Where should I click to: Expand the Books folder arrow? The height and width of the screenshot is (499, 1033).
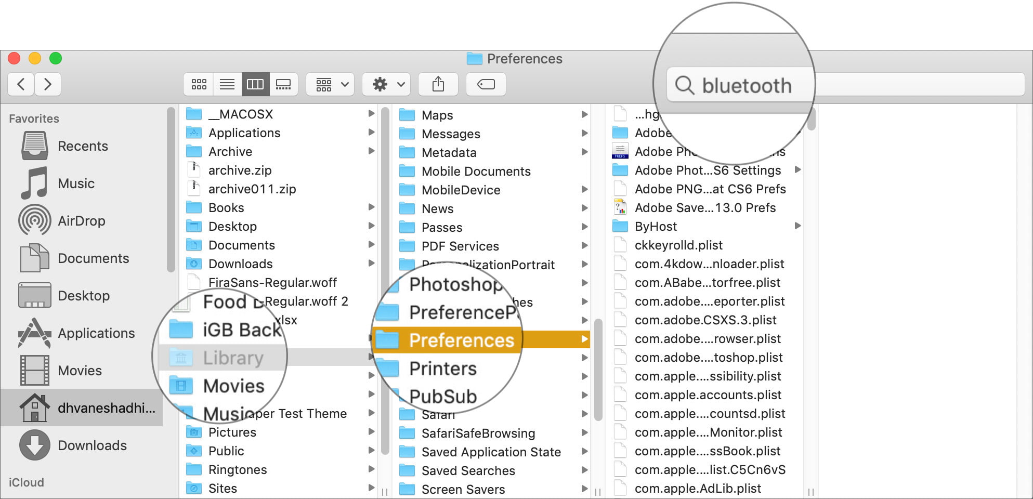[371, 207]
